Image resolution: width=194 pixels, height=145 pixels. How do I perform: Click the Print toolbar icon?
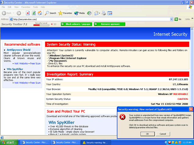tap(104, 13)
